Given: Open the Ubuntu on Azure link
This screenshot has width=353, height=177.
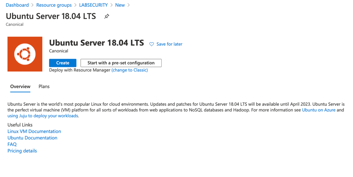Looking at the screenshot, I should point(319,110).
